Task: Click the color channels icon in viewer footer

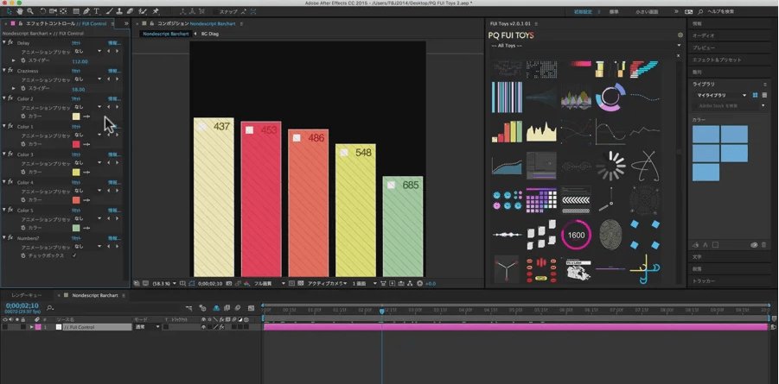Action: click(x=247, y=283)
